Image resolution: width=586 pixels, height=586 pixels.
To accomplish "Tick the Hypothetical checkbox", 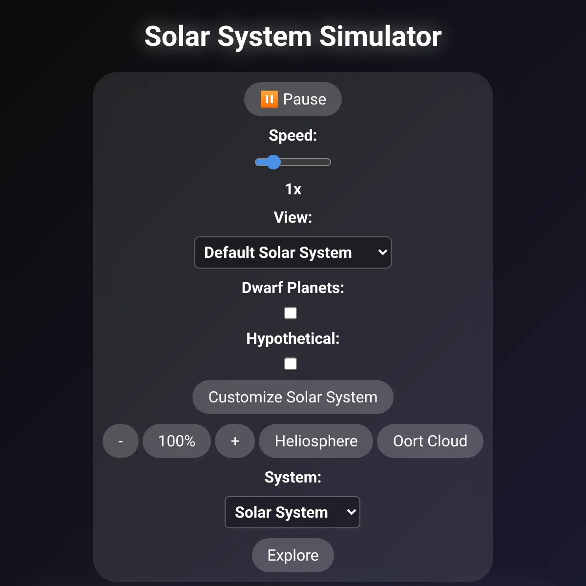I will [x=291, y=364].
